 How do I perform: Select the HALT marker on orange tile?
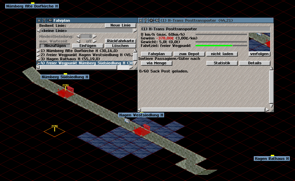(55, 127)
